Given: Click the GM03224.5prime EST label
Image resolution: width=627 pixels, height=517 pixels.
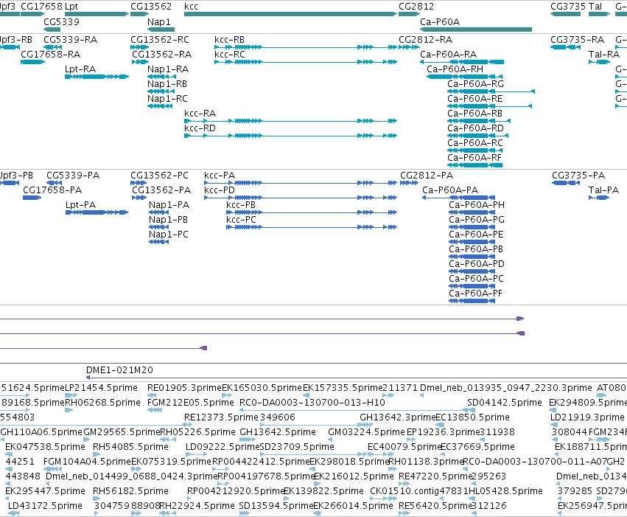Looking at the screenshot, I should (x=367, y=432).
